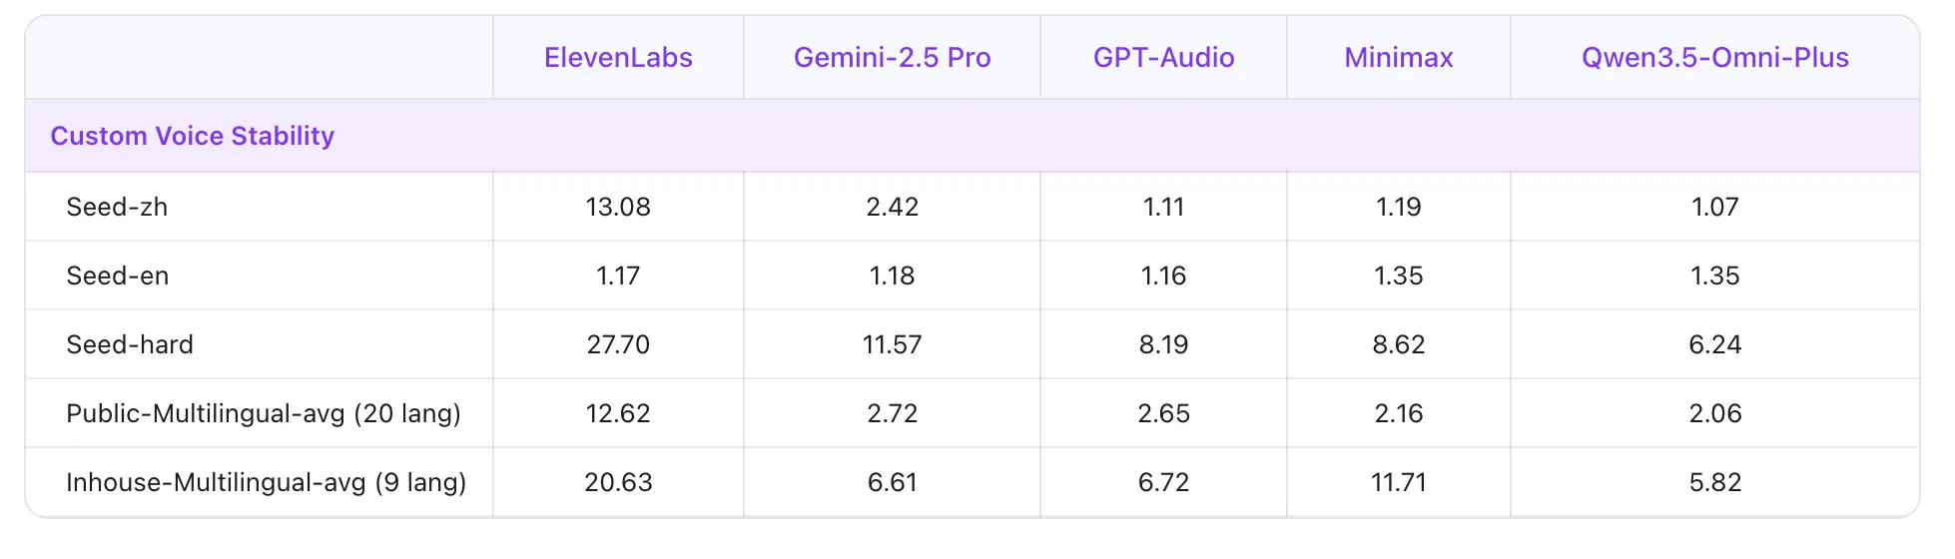Click the Inhouse-Multilingual-avg (9 lang) row label
The height and width of the screenshot is (559, 1955).
pos(266,482)
